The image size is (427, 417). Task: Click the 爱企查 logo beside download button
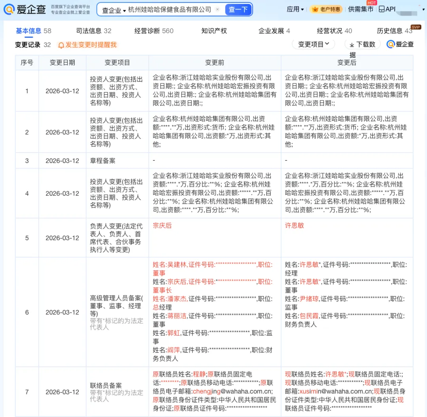[x=400, y=44]
